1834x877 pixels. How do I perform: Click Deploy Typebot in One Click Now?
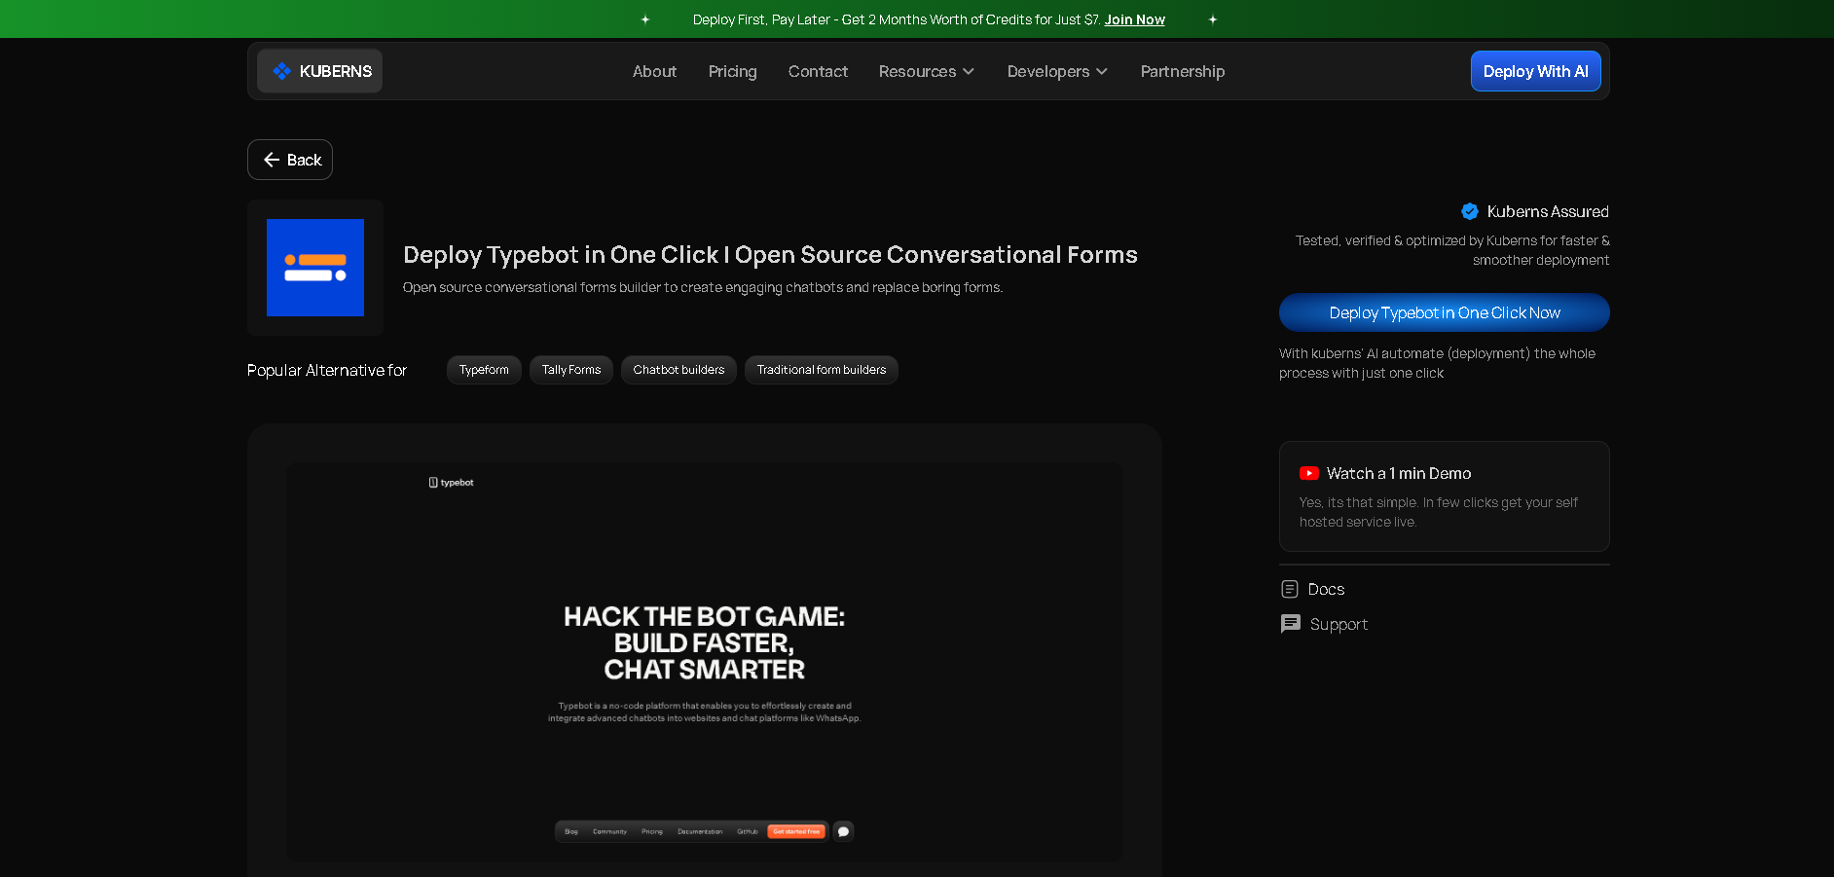point(1444,312)
